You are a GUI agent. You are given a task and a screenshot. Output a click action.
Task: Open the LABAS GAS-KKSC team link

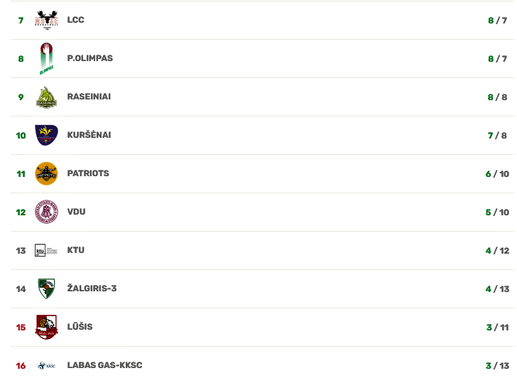105,365
